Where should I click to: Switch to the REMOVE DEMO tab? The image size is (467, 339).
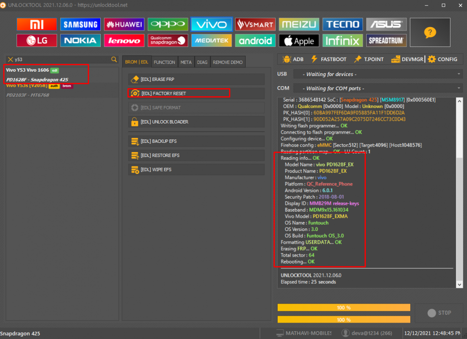(x=228, y=62)
